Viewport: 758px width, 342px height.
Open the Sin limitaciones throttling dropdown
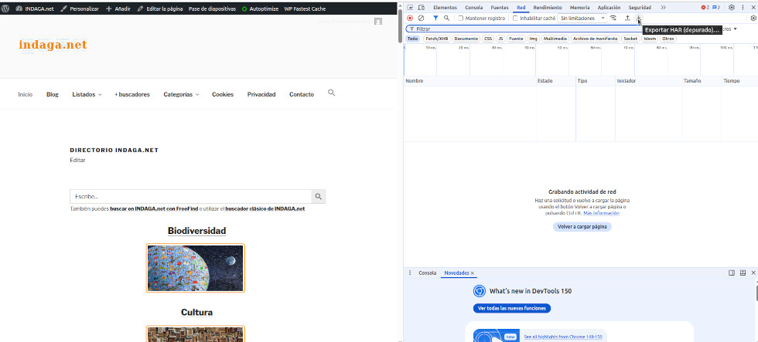coord(582,18)
